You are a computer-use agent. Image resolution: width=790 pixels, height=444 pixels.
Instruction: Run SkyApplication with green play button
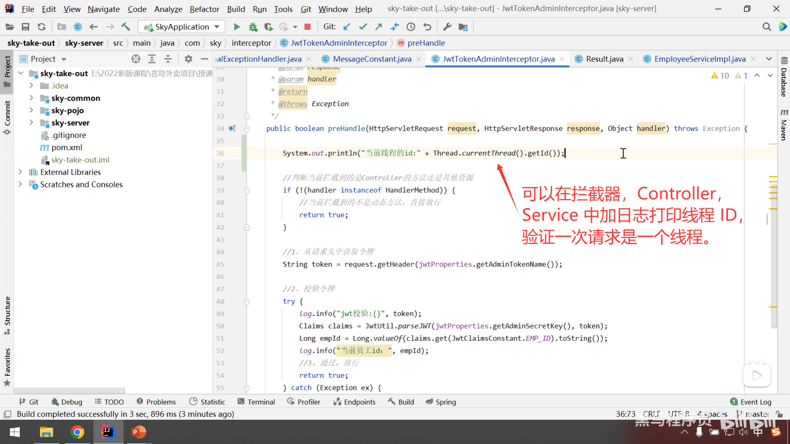pyautogui.click(x=237, y=27)
